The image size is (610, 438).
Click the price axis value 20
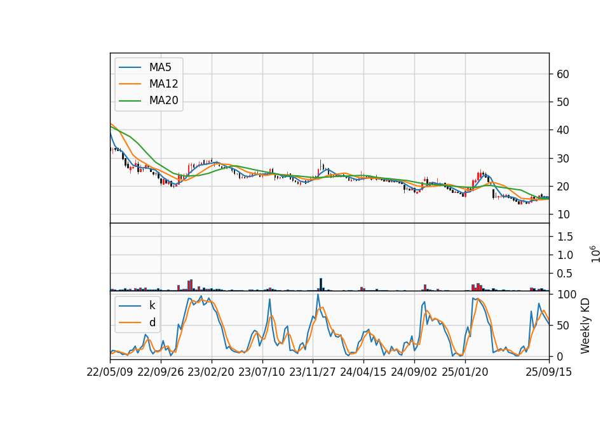(563, 187)
